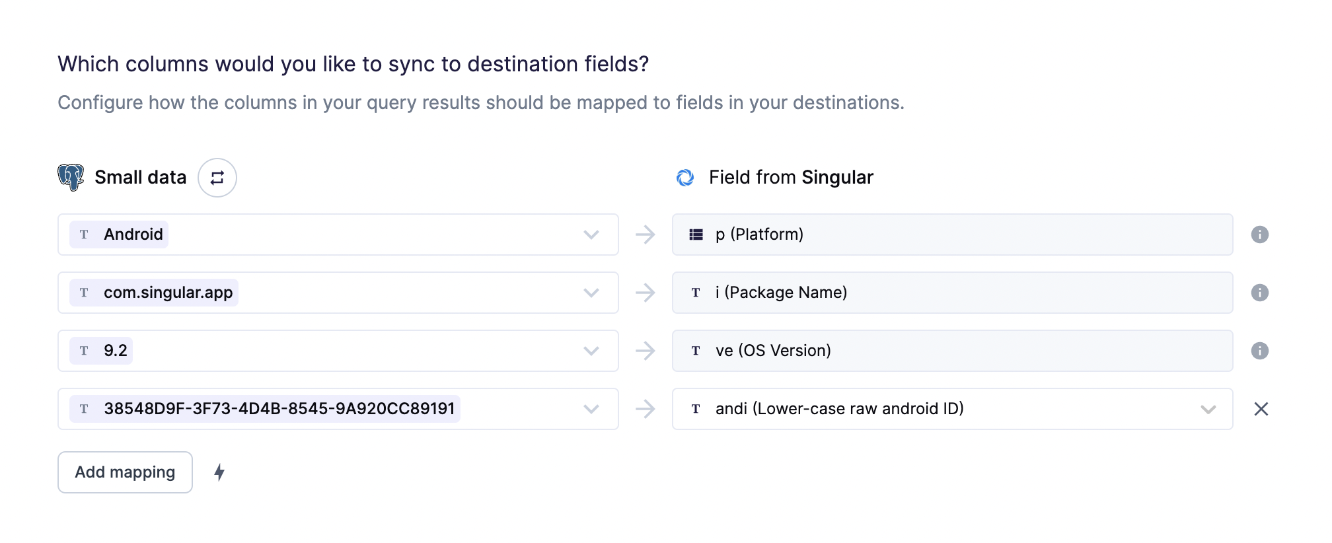The image size is (1332, 543).
Task: Click the Singular destination logo icon
Action: tap(685, 178)
